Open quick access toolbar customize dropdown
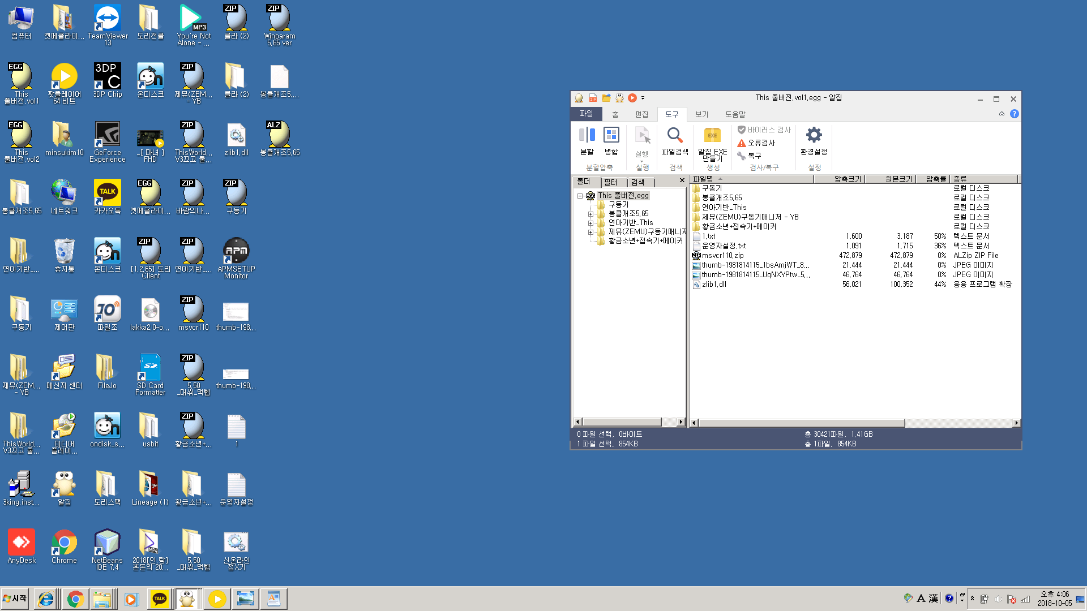The width and height of the screenshot is (1087, 611). (x=643, y=98)
